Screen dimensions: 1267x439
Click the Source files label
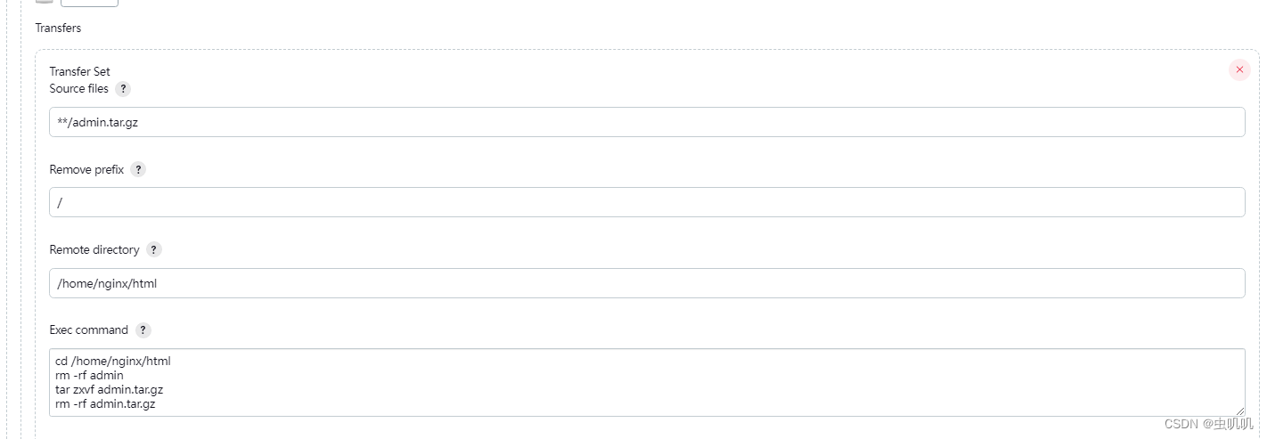tap(78, 89)
